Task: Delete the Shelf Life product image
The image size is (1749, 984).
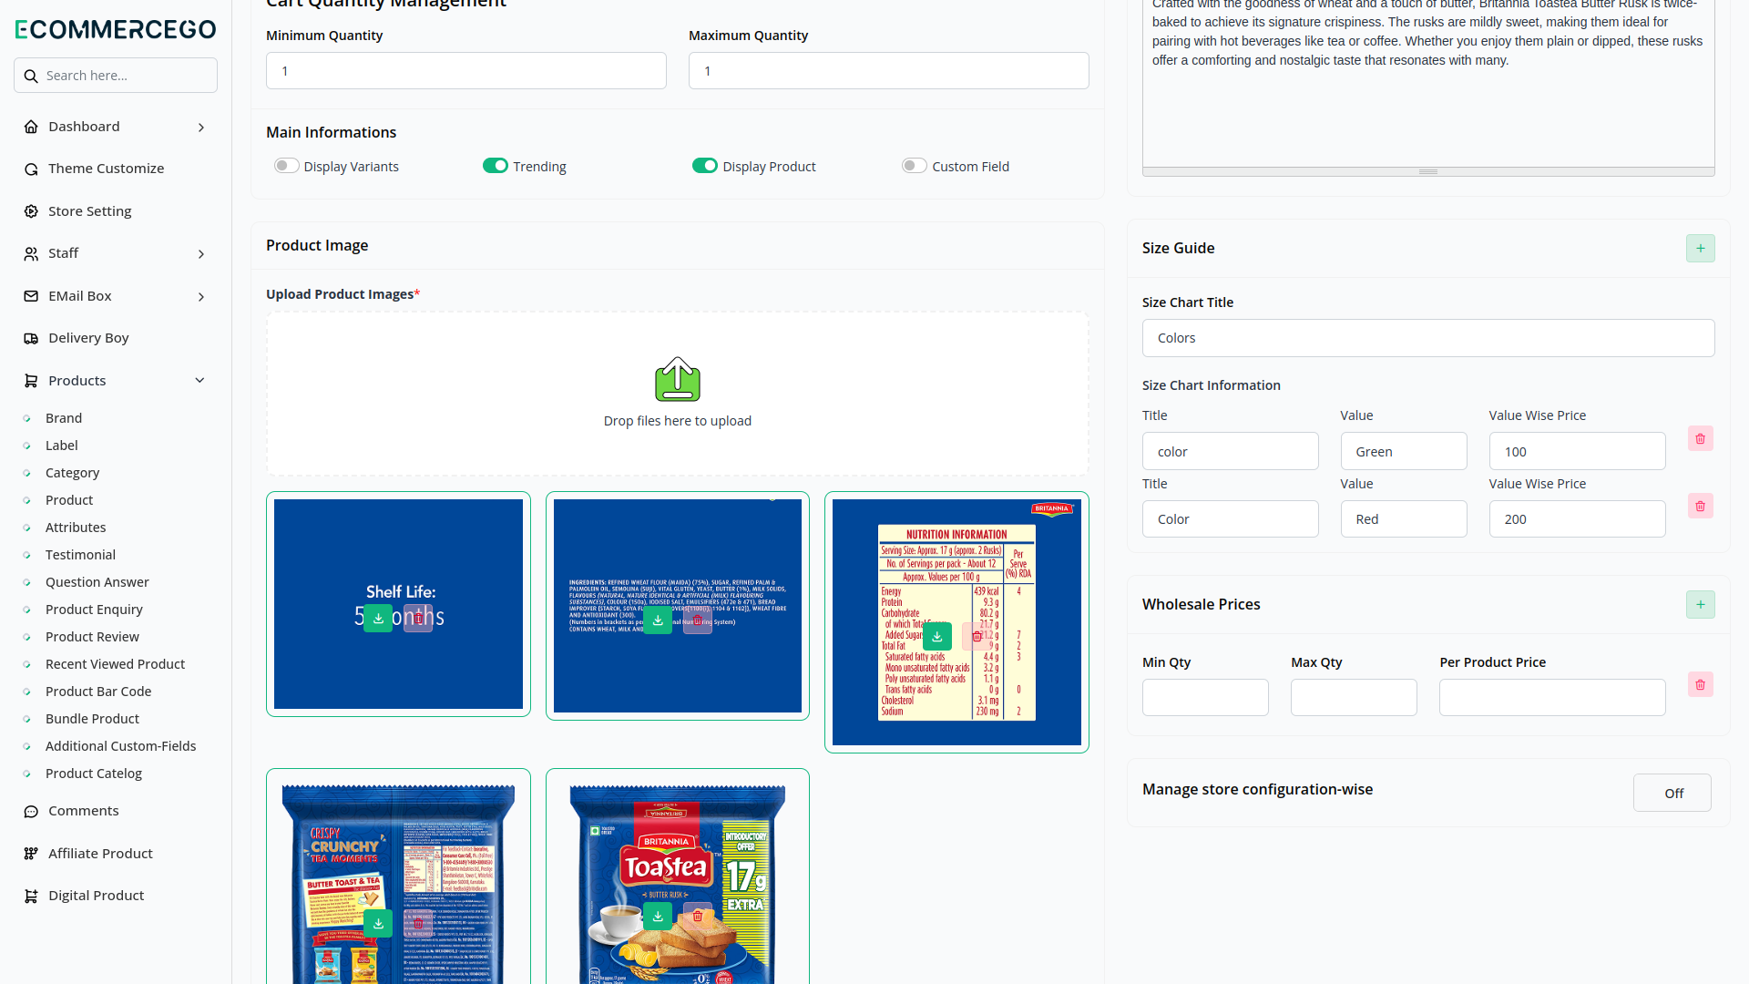Action: coord(418,618)
